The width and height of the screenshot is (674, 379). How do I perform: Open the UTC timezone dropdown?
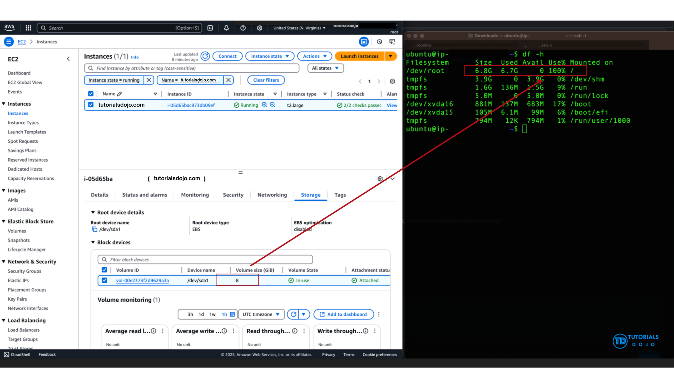coord(261,314)
